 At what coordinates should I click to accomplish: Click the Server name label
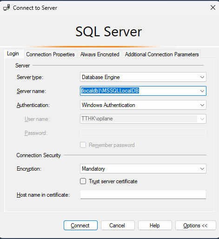(31, 91)
